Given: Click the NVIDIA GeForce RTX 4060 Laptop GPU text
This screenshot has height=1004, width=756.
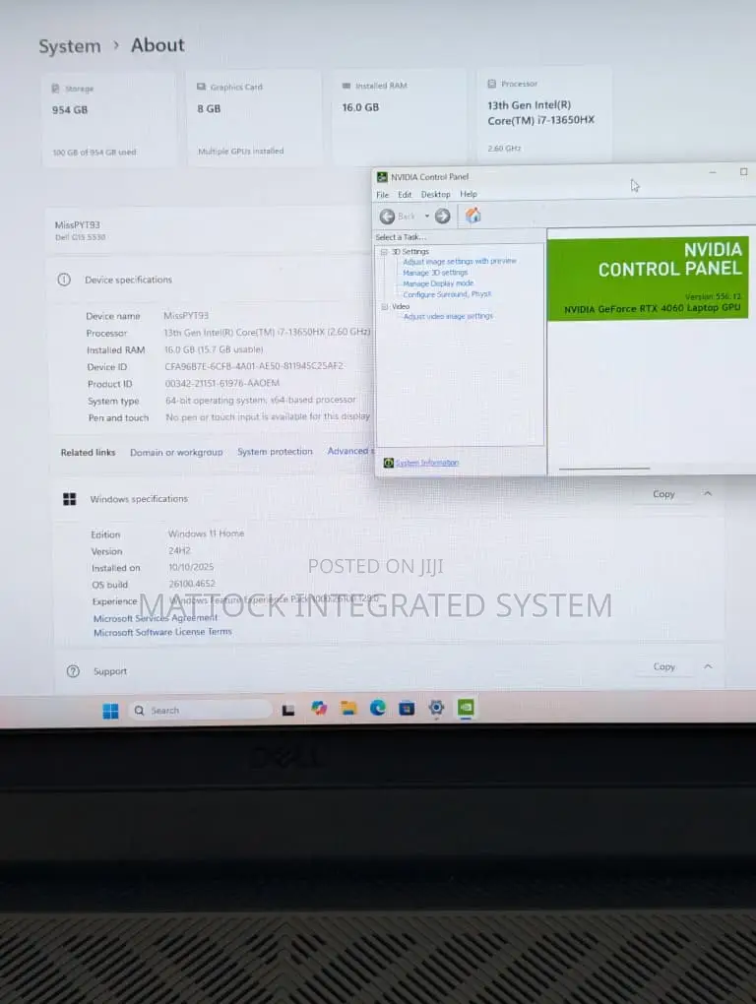Looking at the screenshot, I should [652, 309].
